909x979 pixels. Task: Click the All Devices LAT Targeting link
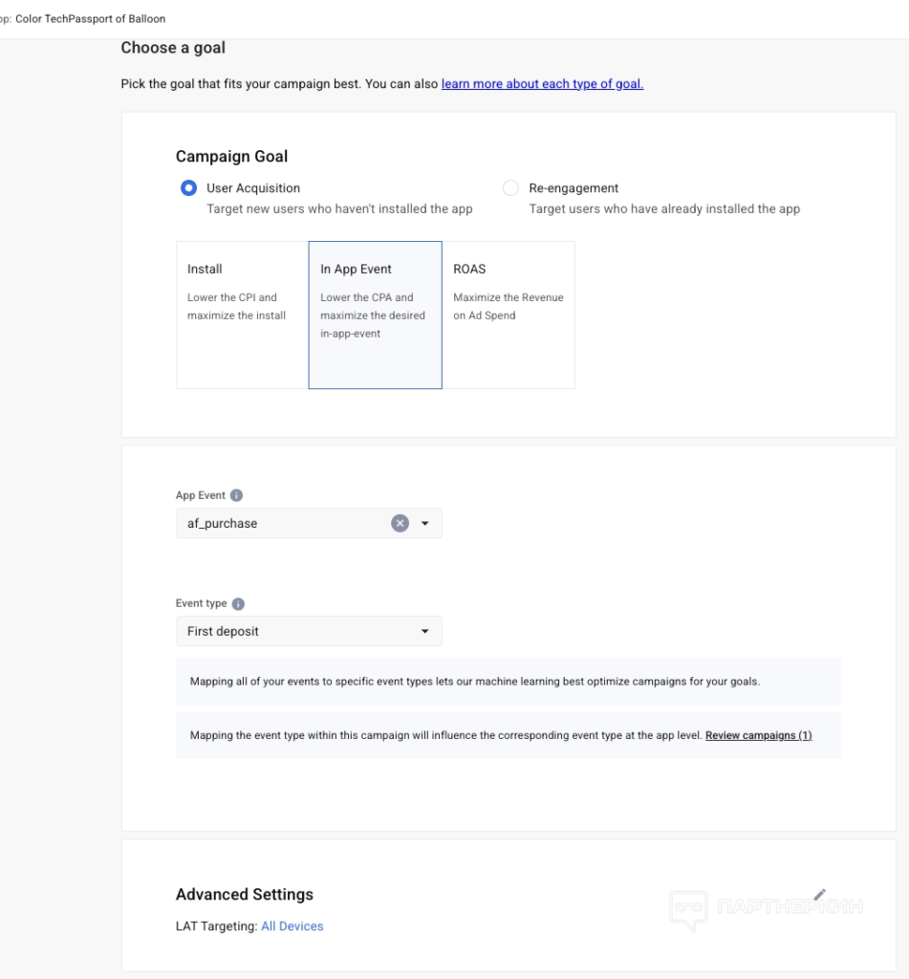pos(292,926)
